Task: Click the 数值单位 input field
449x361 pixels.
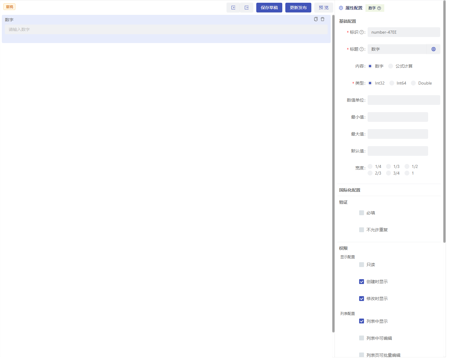Action: [404, 100]
